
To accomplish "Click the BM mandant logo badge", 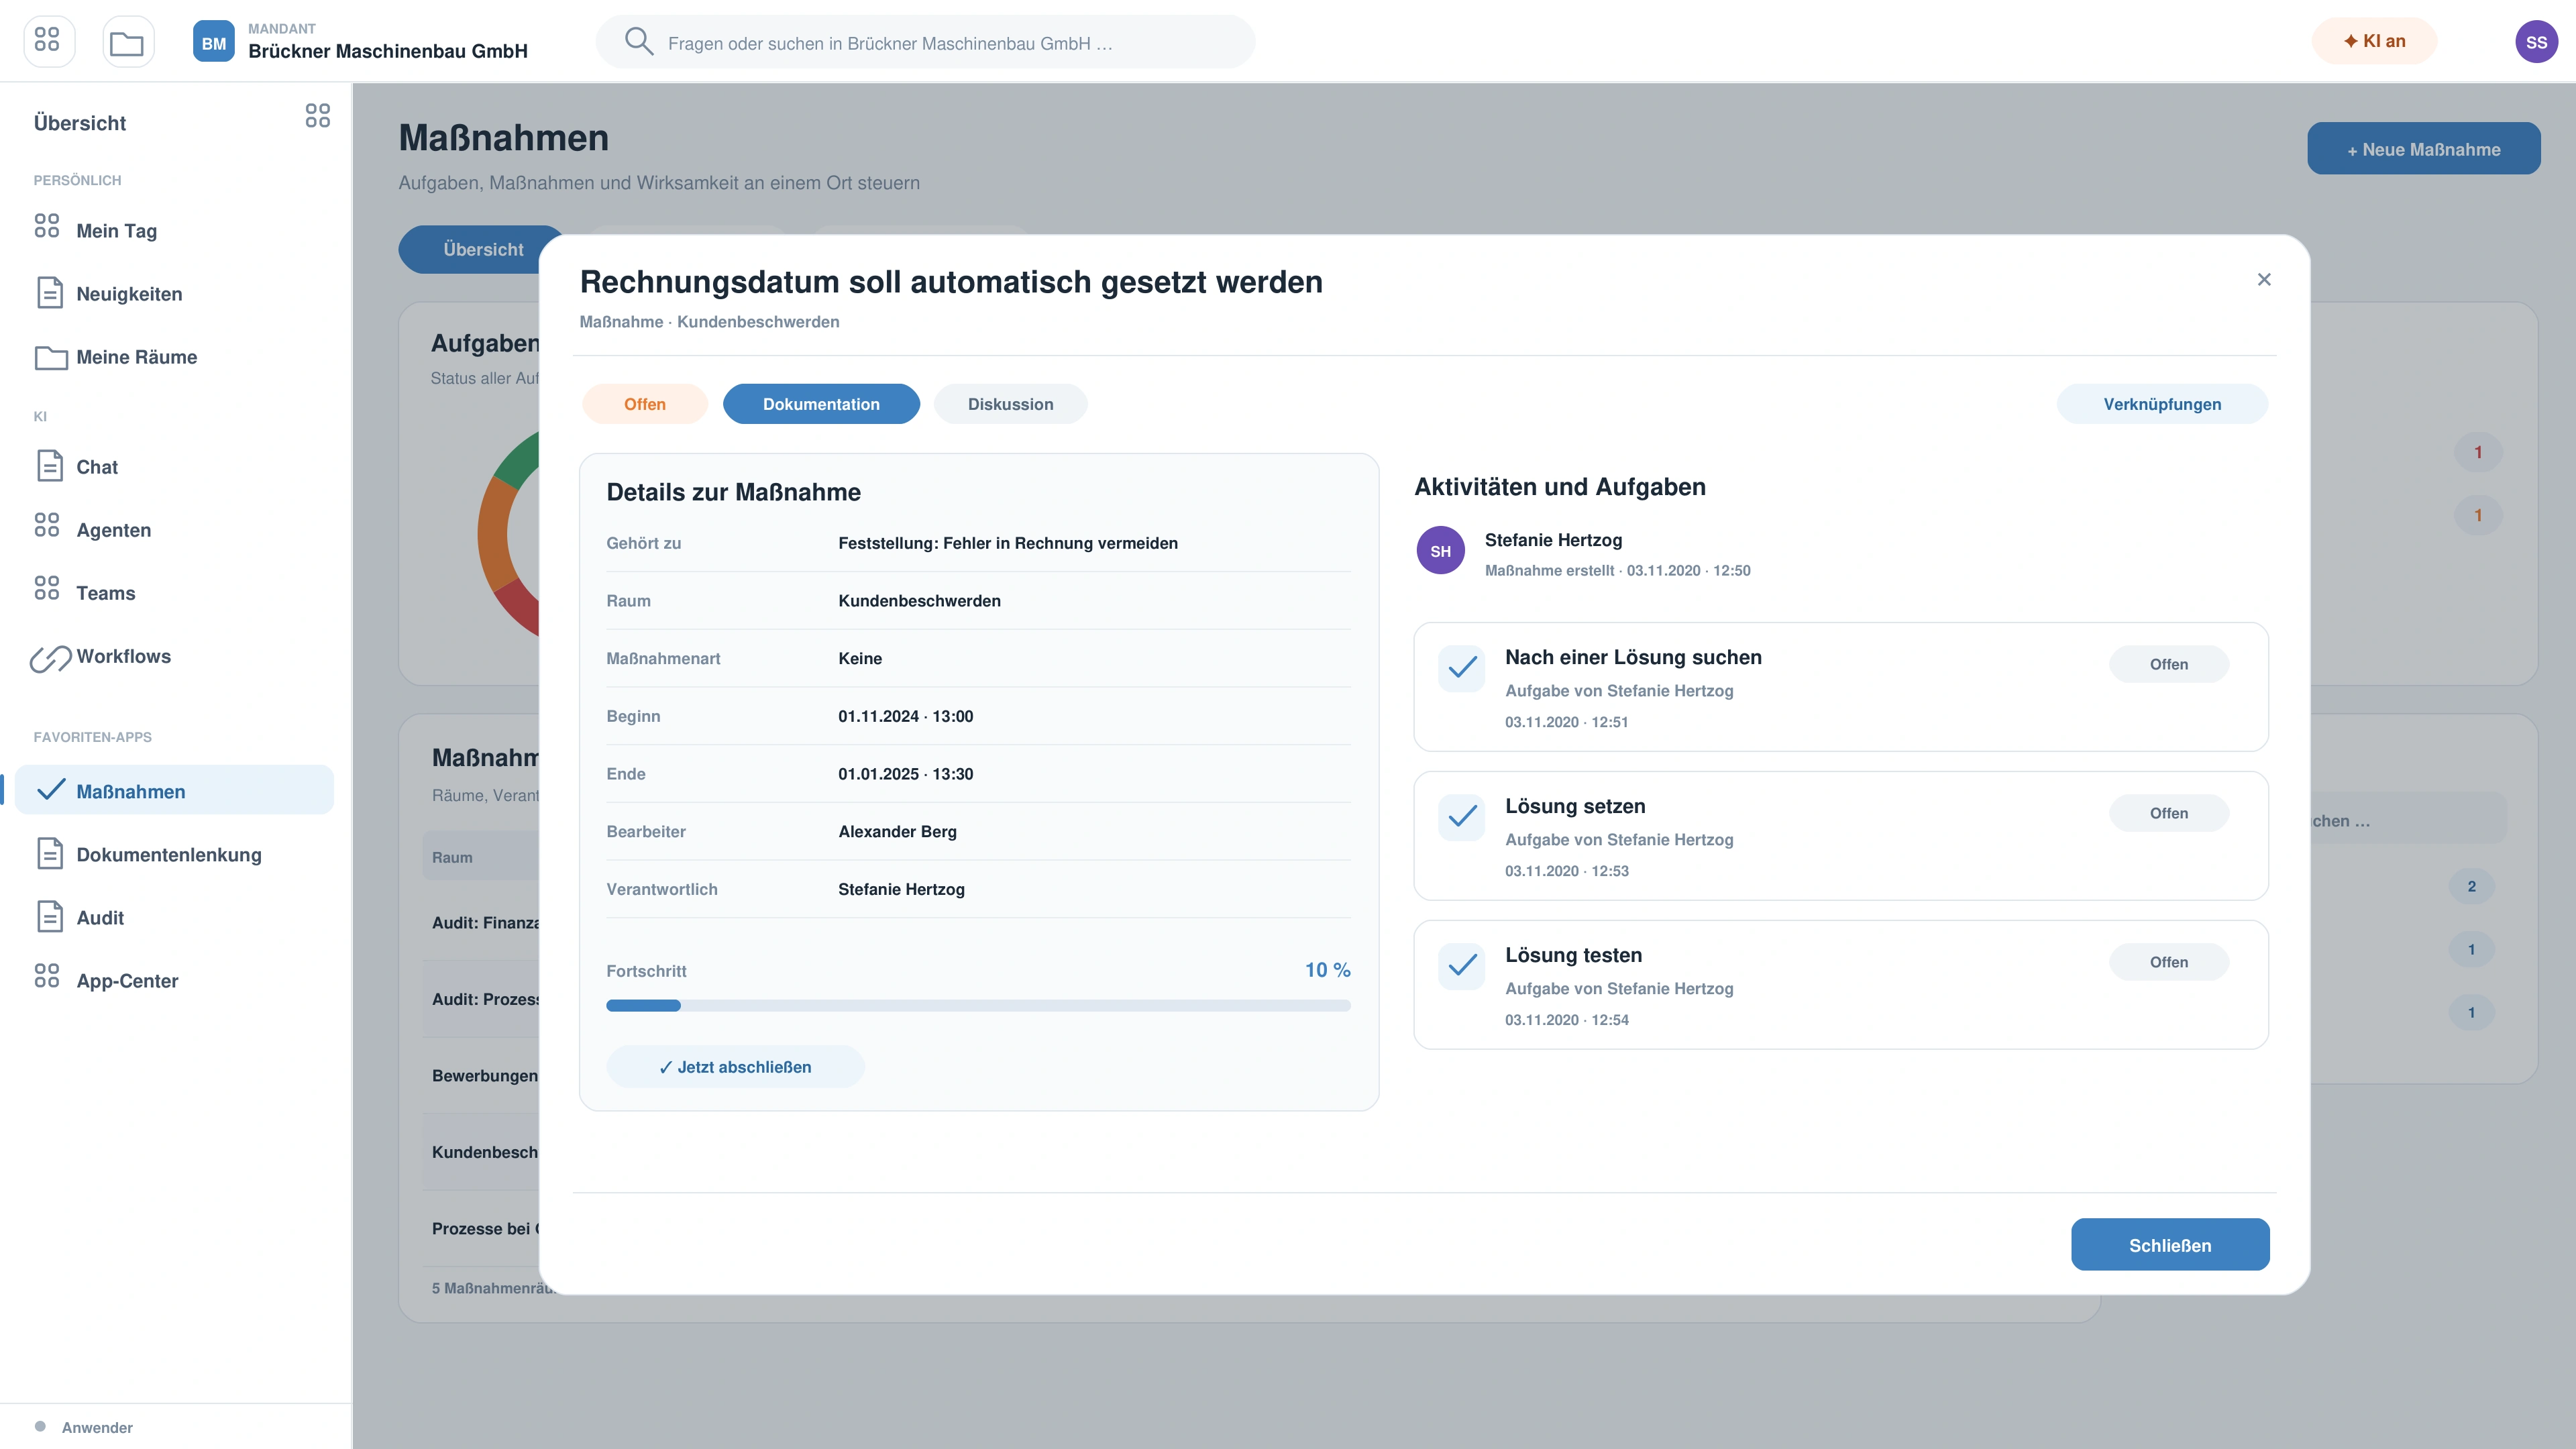I will [x=213, y=41].
